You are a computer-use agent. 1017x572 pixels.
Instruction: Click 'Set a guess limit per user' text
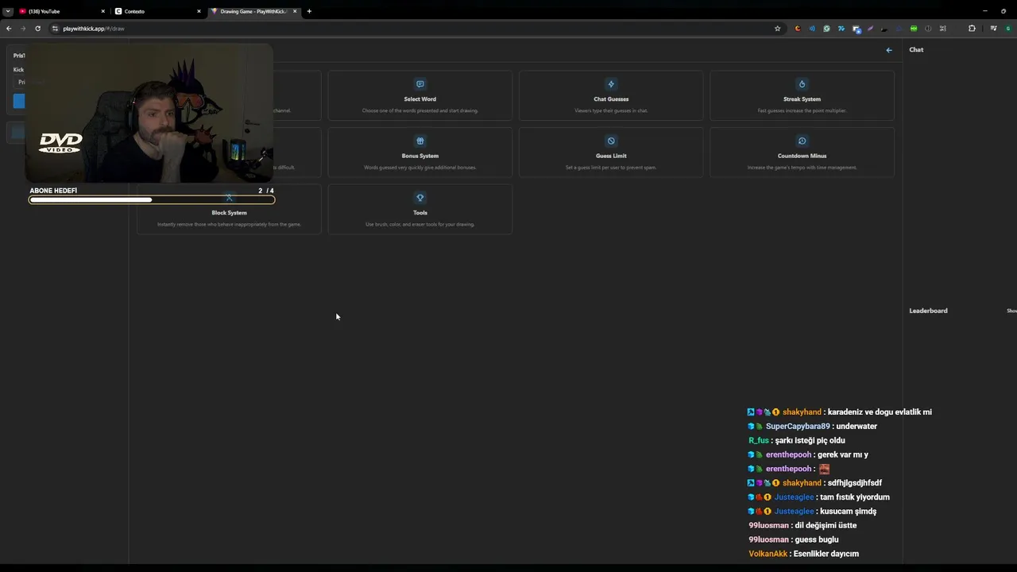[x=611, y=168]
